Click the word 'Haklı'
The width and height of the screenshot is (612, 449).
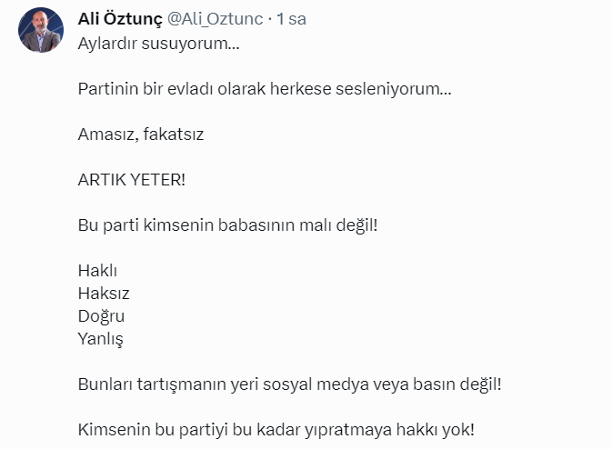(x=97, y=271)
